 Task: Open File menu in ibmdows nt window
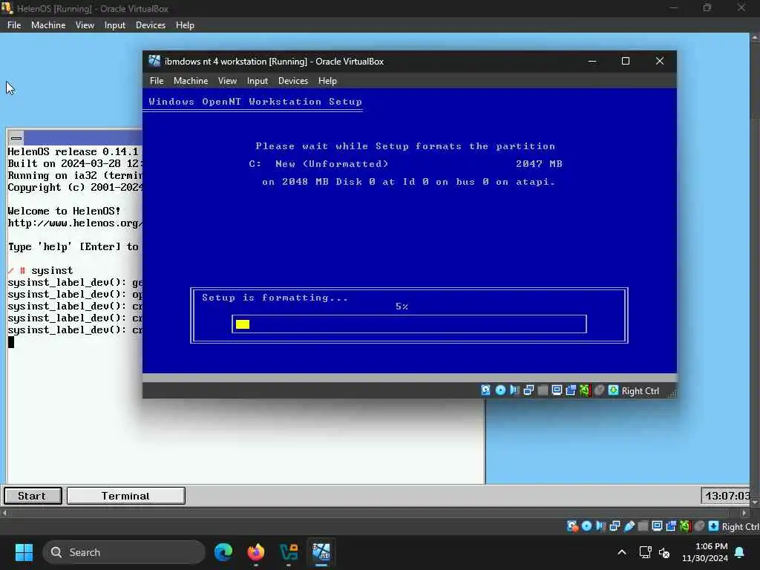tap(157, 81)
